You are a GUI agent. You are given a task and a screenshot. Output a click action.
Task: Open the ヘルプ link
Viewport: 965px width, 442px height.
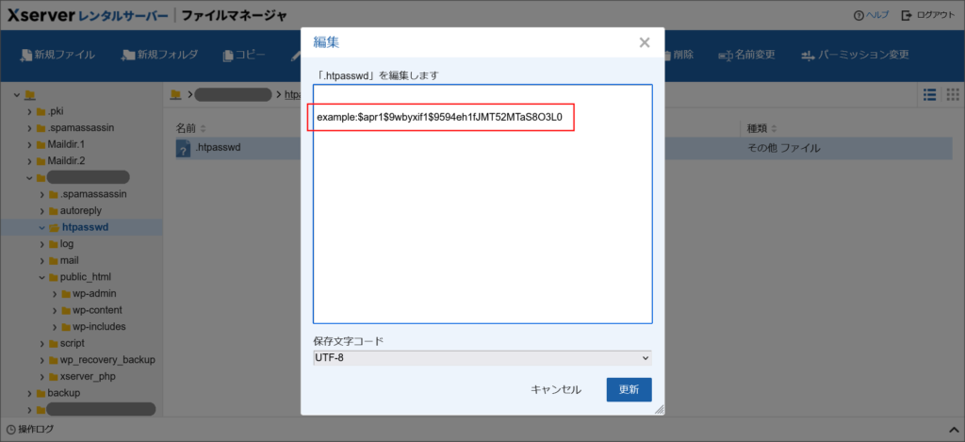[x=872, y=15]
